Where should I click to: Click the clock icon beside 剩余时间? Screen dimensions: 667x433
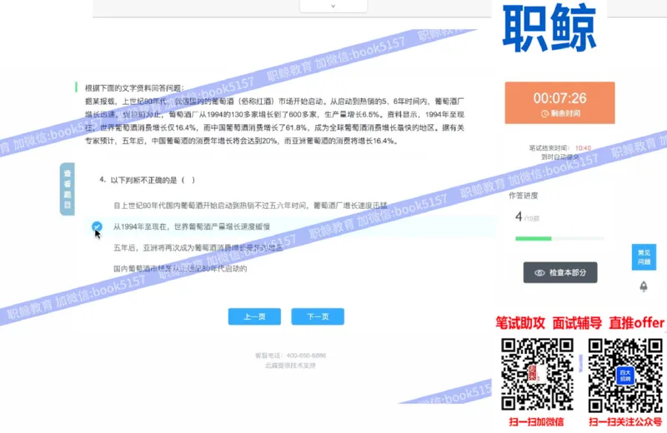544,114
